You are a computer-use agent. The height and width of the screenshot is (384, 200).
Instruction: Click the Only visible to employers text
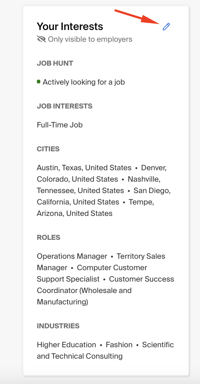90,39
